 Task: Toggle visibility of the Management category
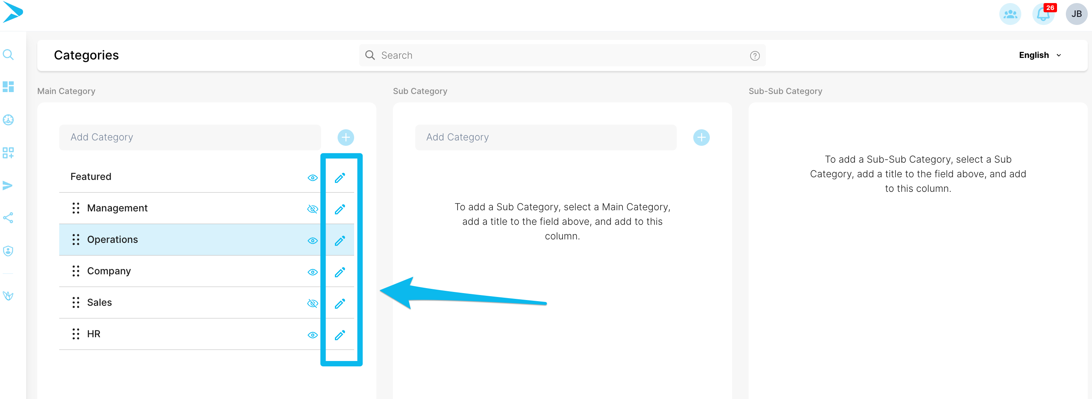[313, 209]
